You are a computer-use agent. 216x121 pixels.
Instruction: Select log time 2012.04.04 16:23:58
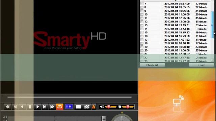point(177,36)
